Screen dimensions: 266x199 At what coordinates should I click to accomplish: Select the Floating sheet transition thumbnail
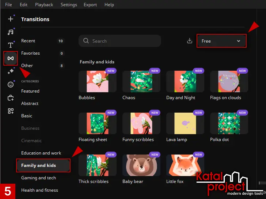98,123
